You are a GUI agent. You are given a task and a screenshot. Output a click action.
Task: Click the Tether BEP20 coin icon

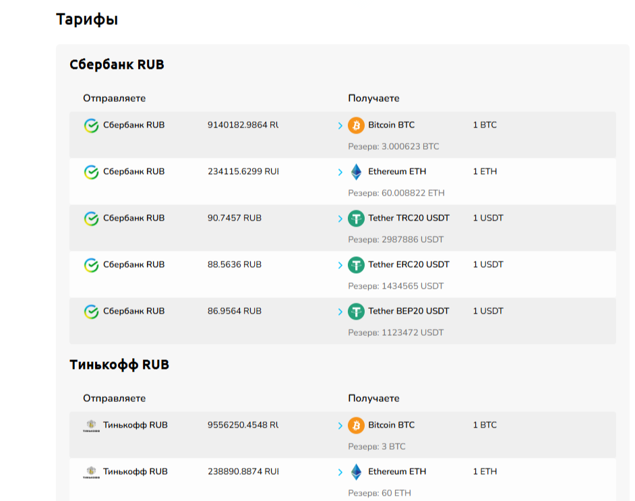pyautogui.click(x=356, y=312)
